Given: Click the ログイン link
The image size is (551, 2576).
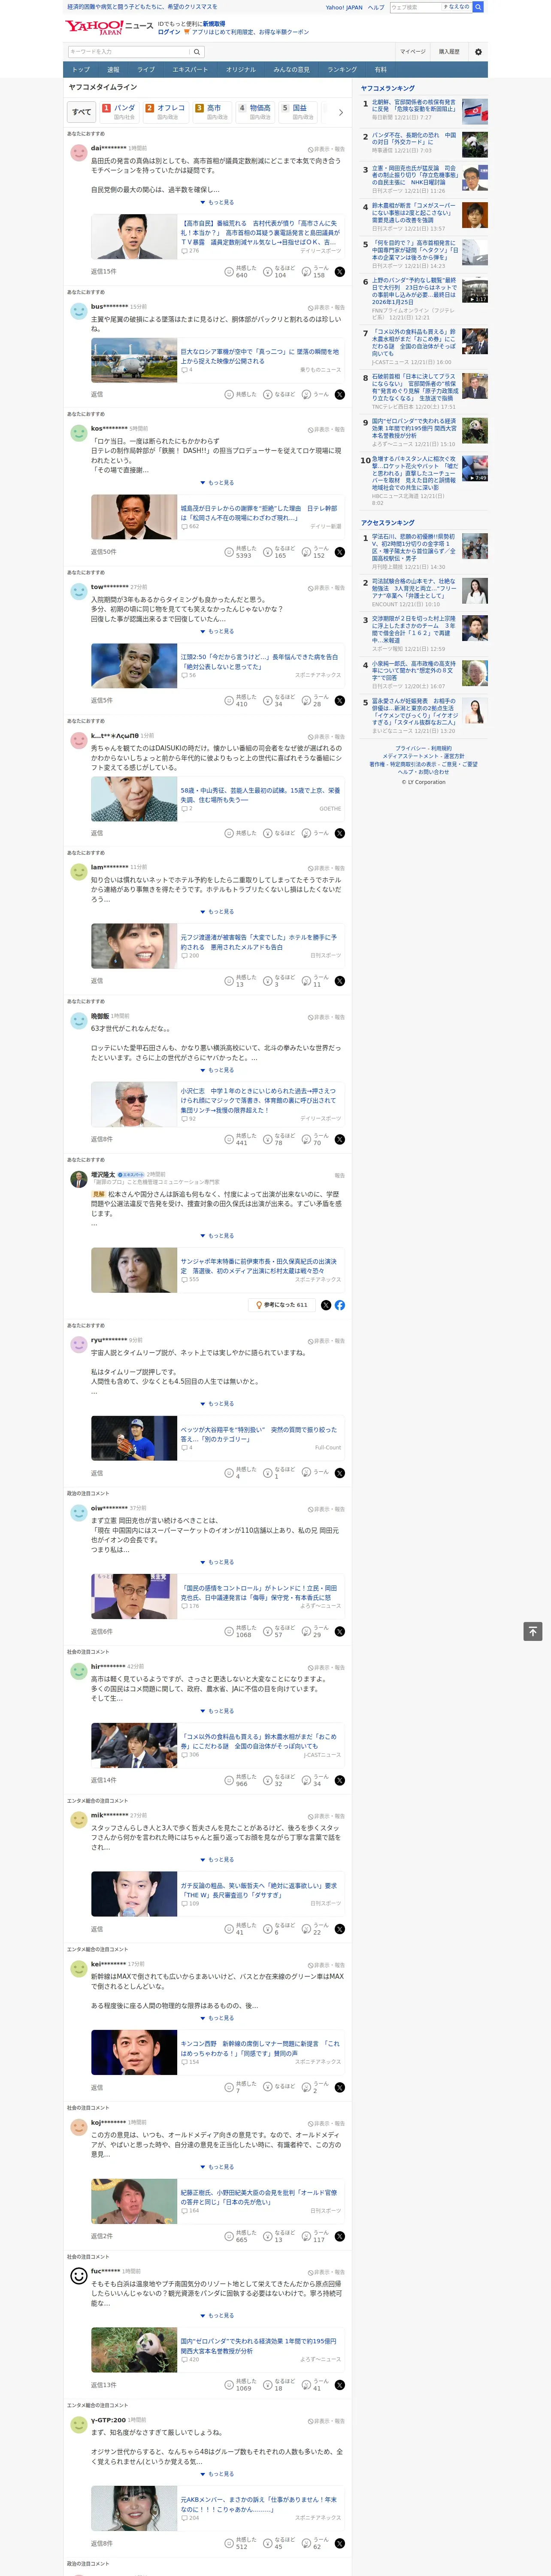Looking at the screenshot, I should [169, 32].
